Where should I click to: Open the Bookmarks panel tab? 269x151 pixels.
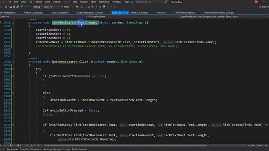[12, 149]
